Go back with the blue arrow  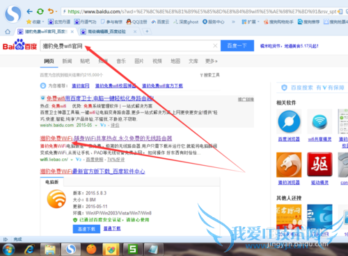(29, 11)
